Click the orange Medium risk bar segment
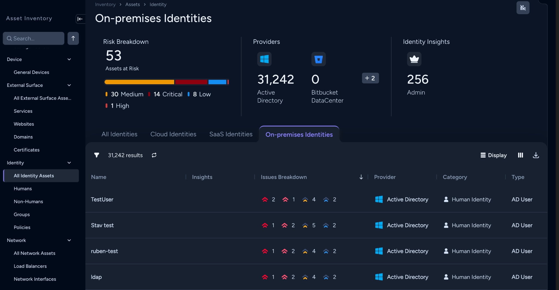Image resolution: width=559 pixels, height=290 pixels. (x=139, y=82)
